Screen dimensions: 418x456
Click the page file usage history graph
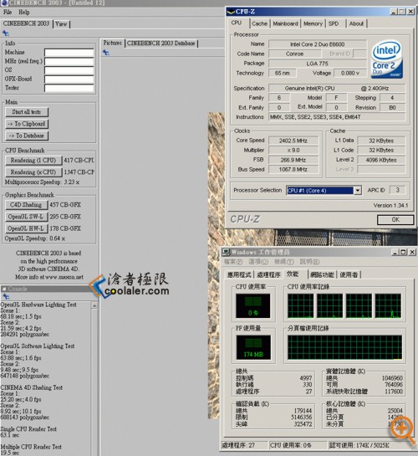pyautogui.click(x=344, y=347)
